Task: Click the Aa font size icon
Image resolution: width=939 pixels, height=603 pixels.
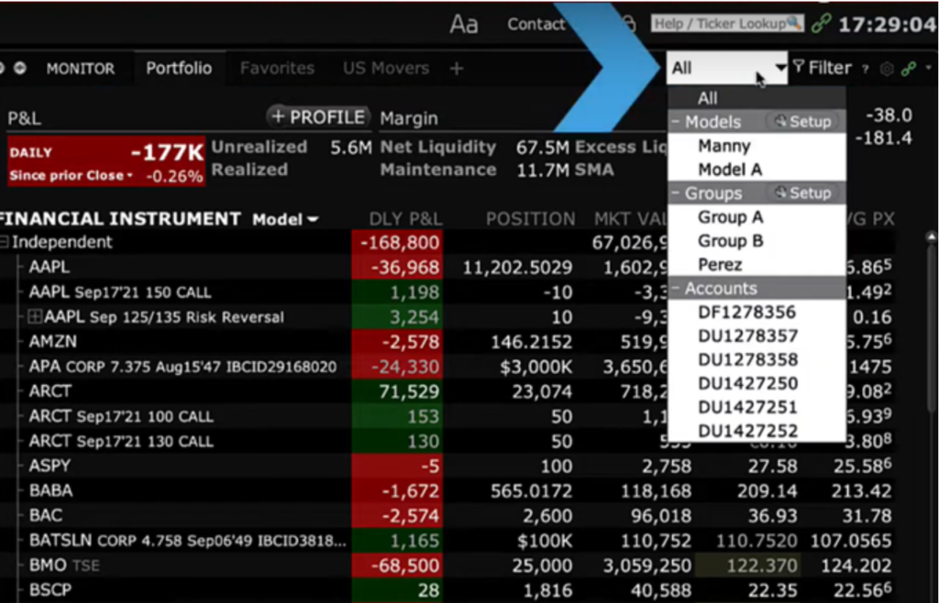Action: [464, 25]
